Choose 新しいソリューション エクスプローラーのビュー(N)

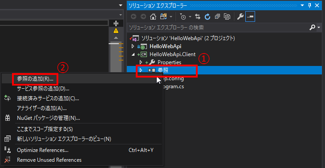pyautogui.click(x=81, y=139)
